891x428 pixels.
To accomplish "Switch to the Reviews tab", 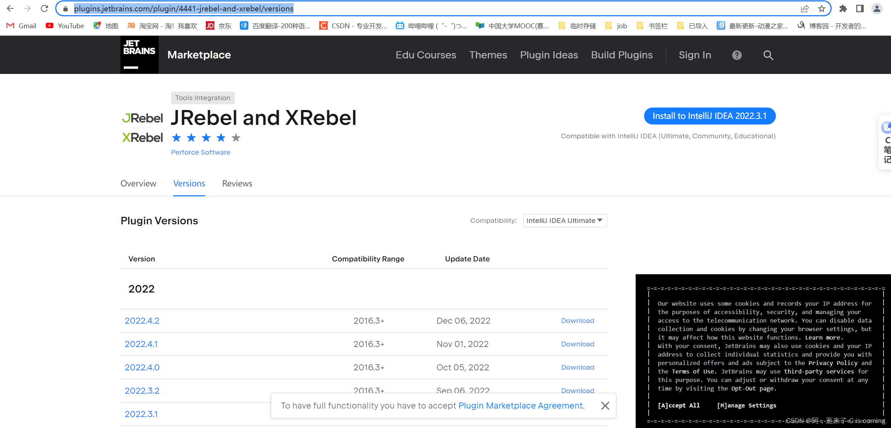I will tap(236, 183).
